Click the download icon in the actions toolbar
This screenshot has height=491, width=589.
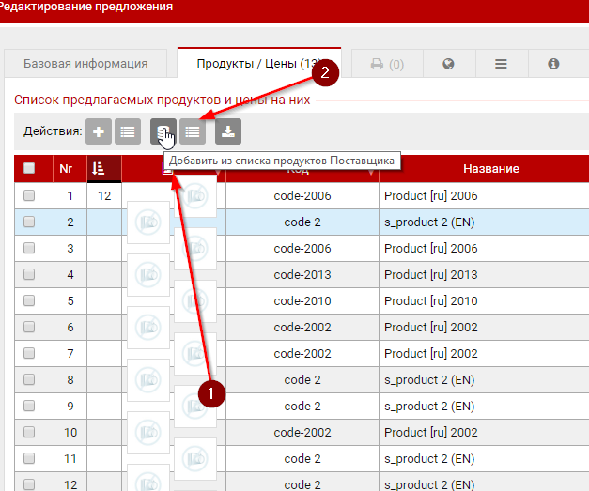[x=228, y=132]
